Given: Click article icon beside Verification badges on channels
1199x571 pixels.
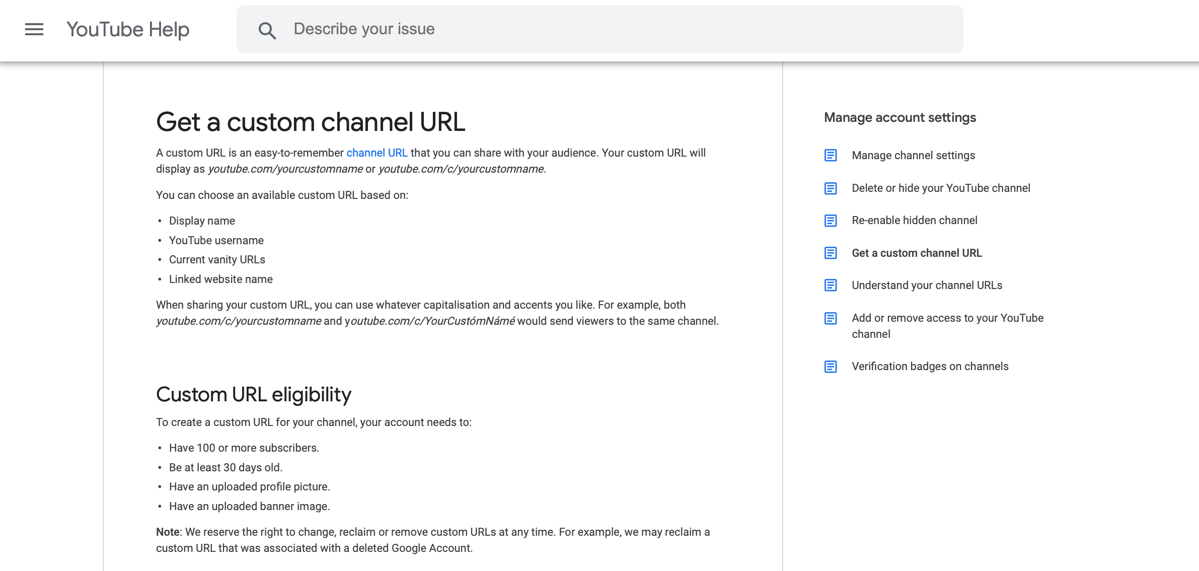Looking at the screenshot, I should (831, 367).
